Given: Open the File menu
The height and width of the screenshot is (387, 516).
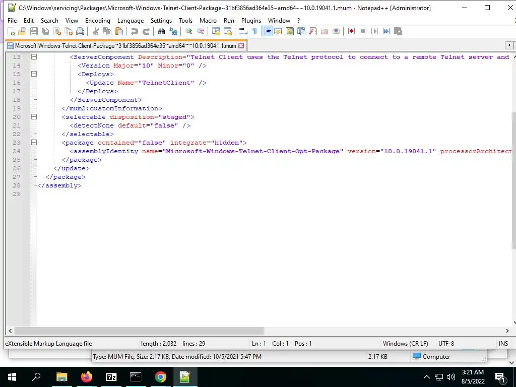Looking at the screenshot, I should click(12, 20).
